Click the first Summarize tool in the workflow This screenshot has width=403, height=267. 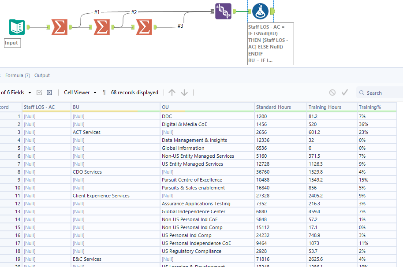tap(59, 27)
